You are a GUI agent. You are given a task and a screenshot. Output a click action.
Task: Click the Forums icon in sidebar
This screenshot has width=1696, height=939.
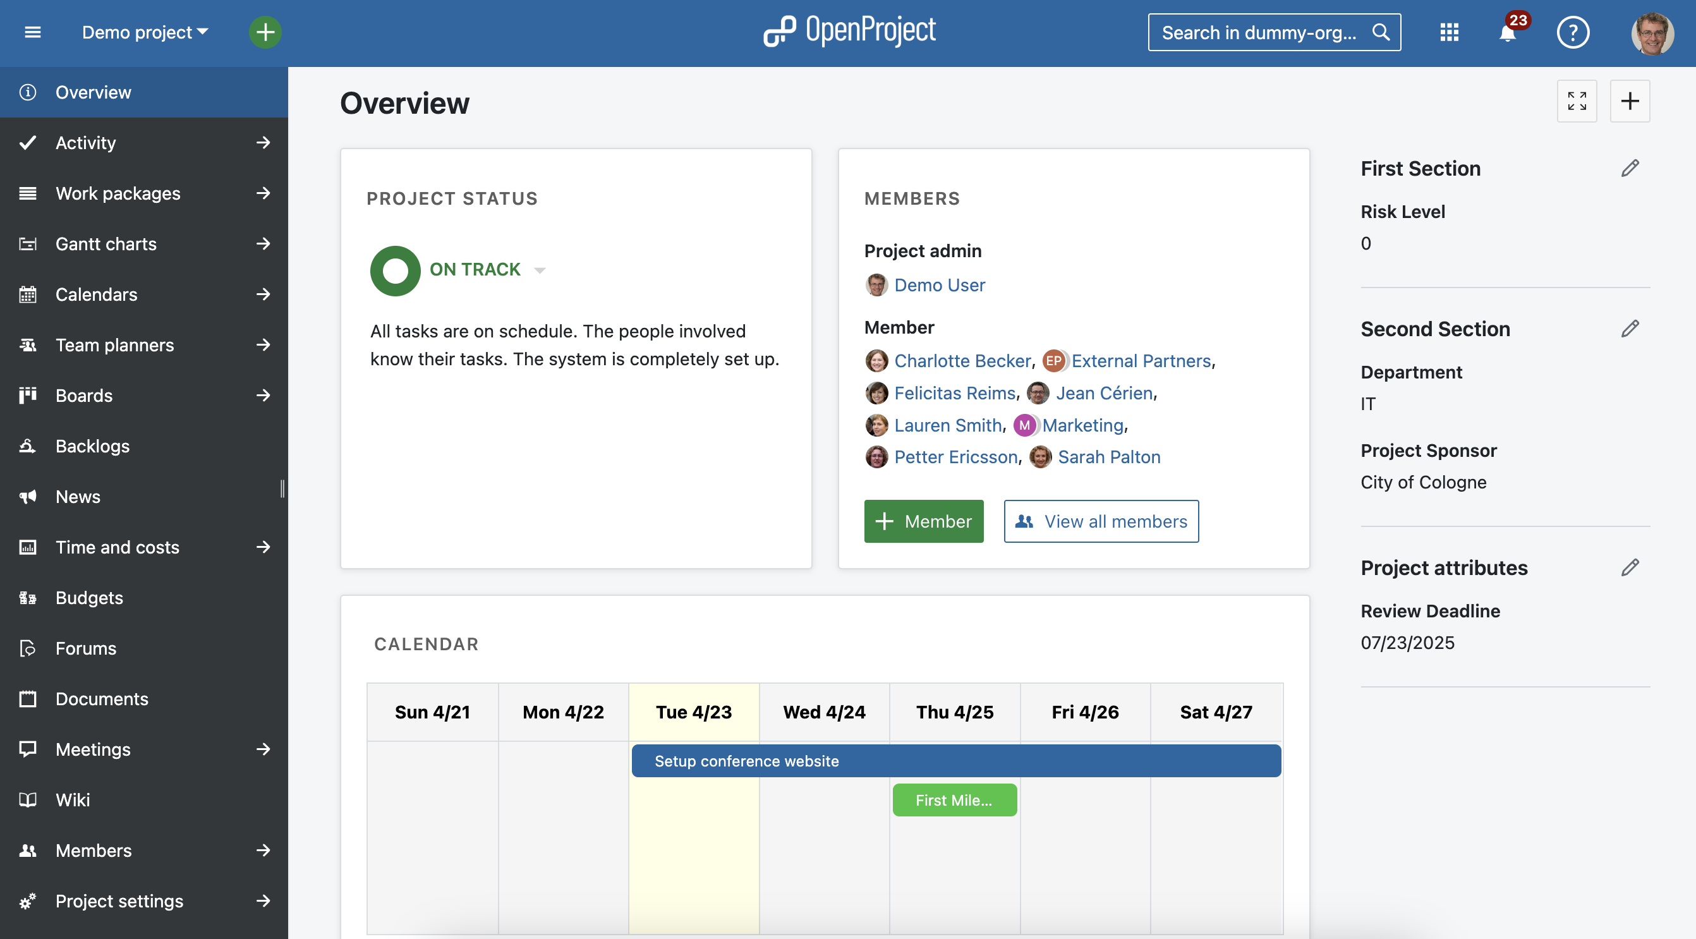[x=28, y=648]
